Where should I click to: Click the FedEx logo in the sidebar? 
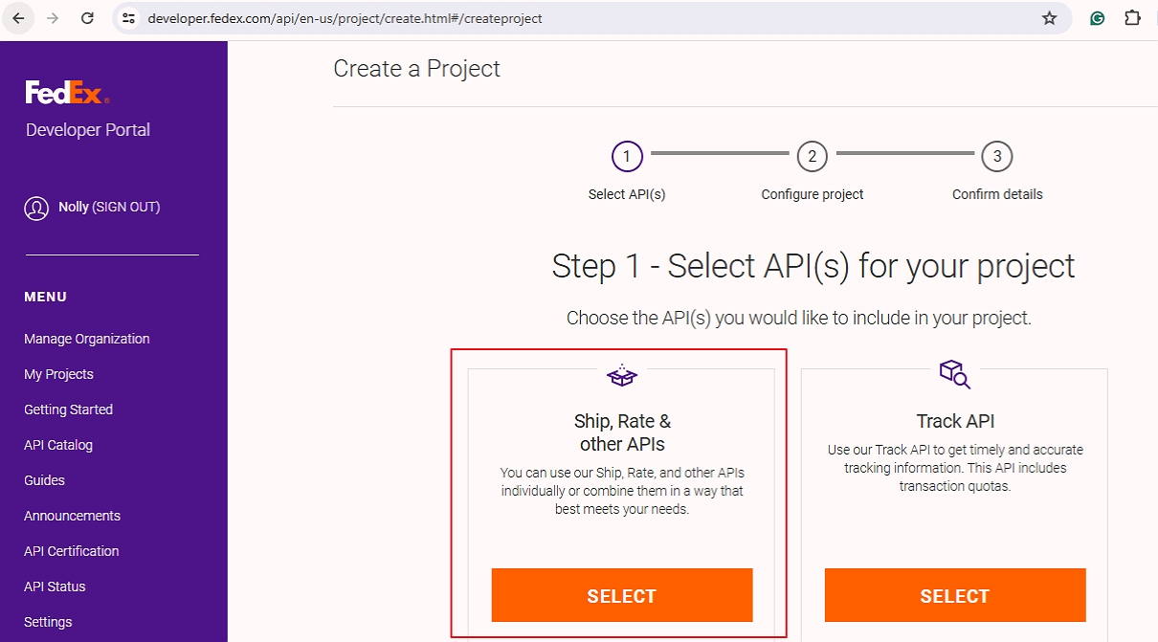(68, 92)
